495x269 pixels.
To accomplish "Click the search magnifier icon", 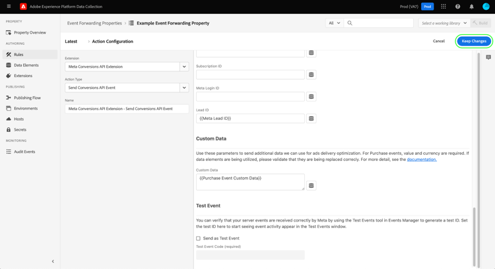I will click(349, 23).
